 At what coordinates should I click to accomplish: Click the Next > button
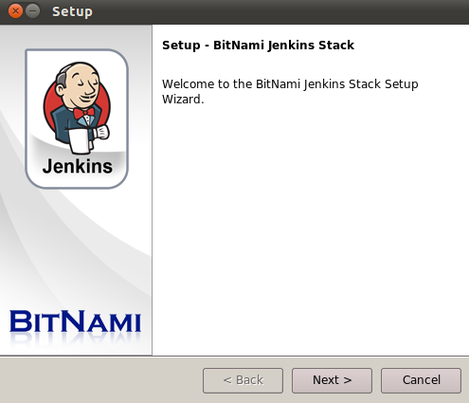332,380
